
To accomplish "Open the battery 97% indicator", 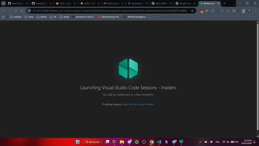I will point(235,142).
